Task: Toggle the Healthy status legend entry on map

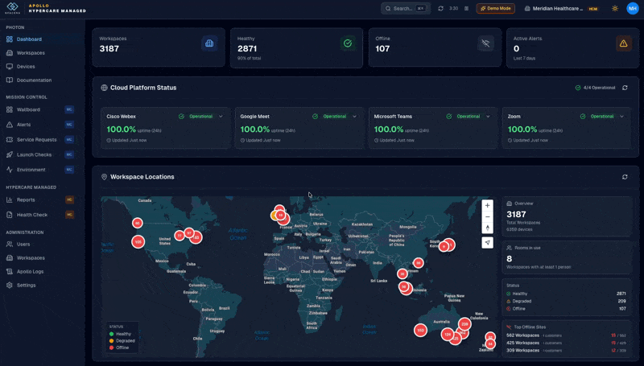Action: point(122,334)
